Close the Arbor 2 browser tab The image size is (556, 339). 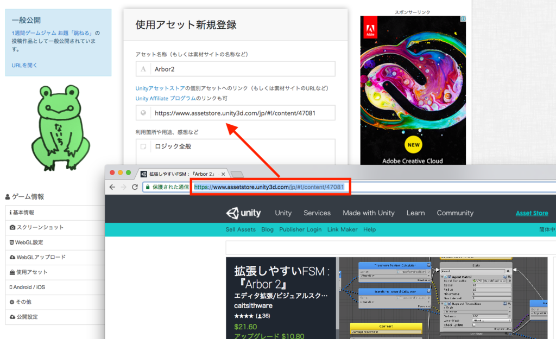[223, 174]
